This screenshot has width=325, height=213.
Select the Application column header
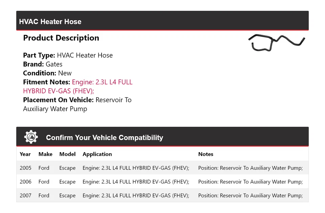(97, 154)
